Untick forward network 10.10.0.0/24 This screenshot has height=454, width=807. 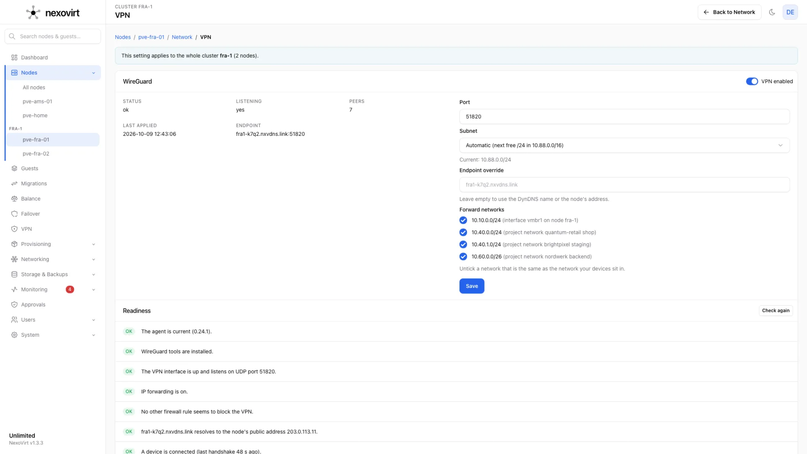463,220
